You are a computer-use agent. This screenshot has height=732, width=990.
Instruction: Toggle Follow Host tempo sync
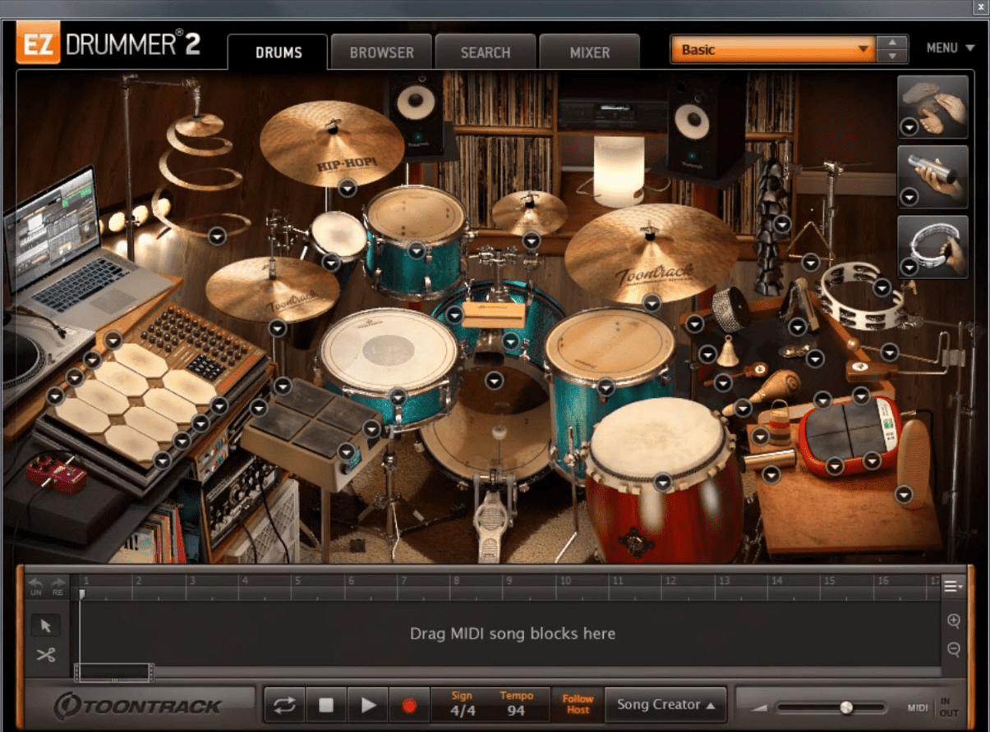[578, 705]
